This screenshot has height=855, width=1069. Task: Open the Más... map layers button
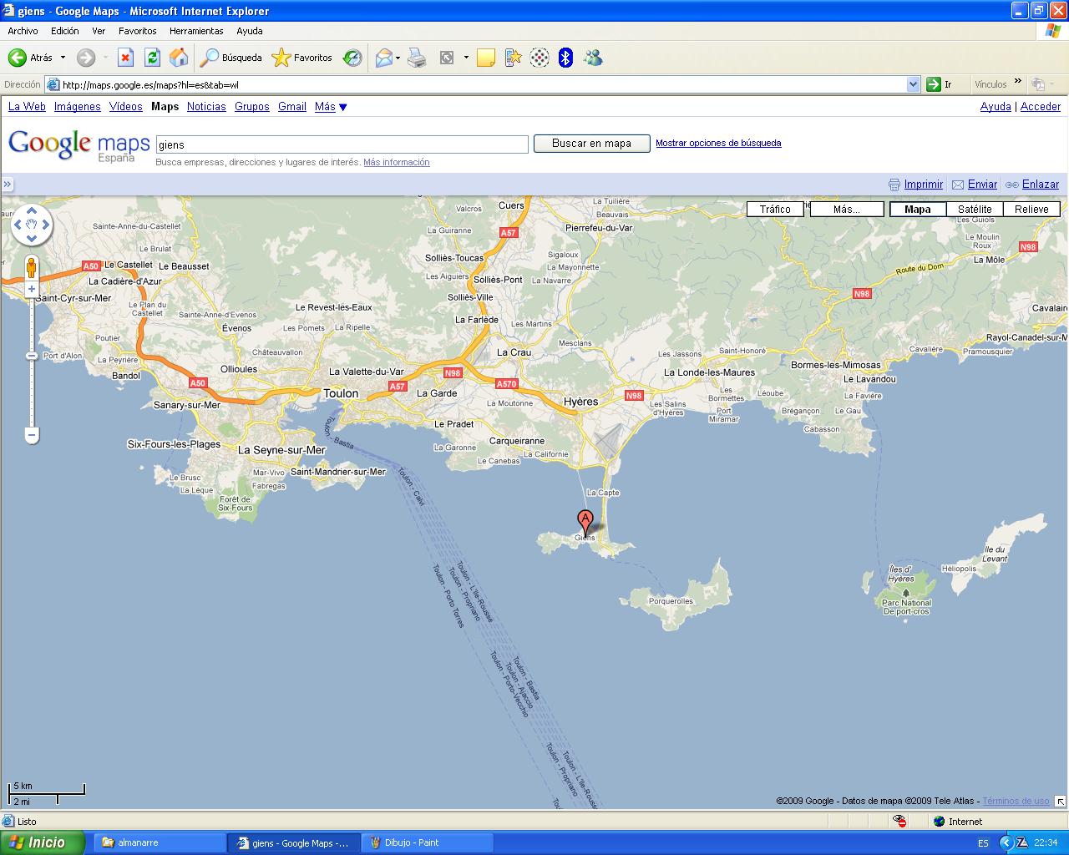point(847,210)
